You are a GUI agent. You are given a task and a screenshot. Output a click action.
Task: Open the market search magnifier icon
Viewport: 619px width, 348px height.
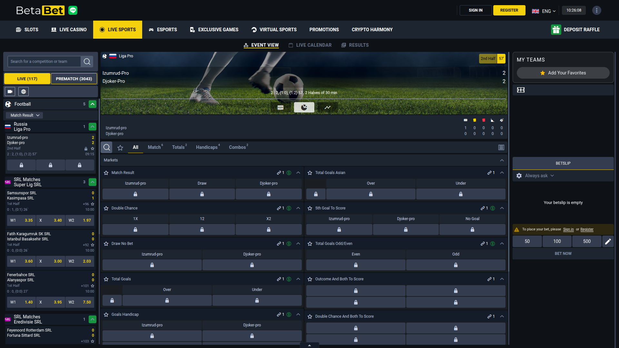[x=106, y=147]
